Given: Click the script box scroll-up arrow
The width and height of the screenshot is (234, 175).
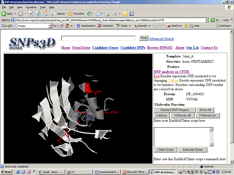Looking at the screenshot, I should tap(211, 129).
